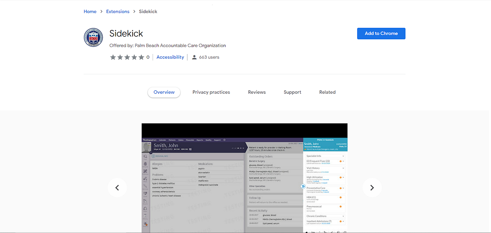
Task: Click the Sidekick screenshot preview image
Action: click(x=245, y=178)
